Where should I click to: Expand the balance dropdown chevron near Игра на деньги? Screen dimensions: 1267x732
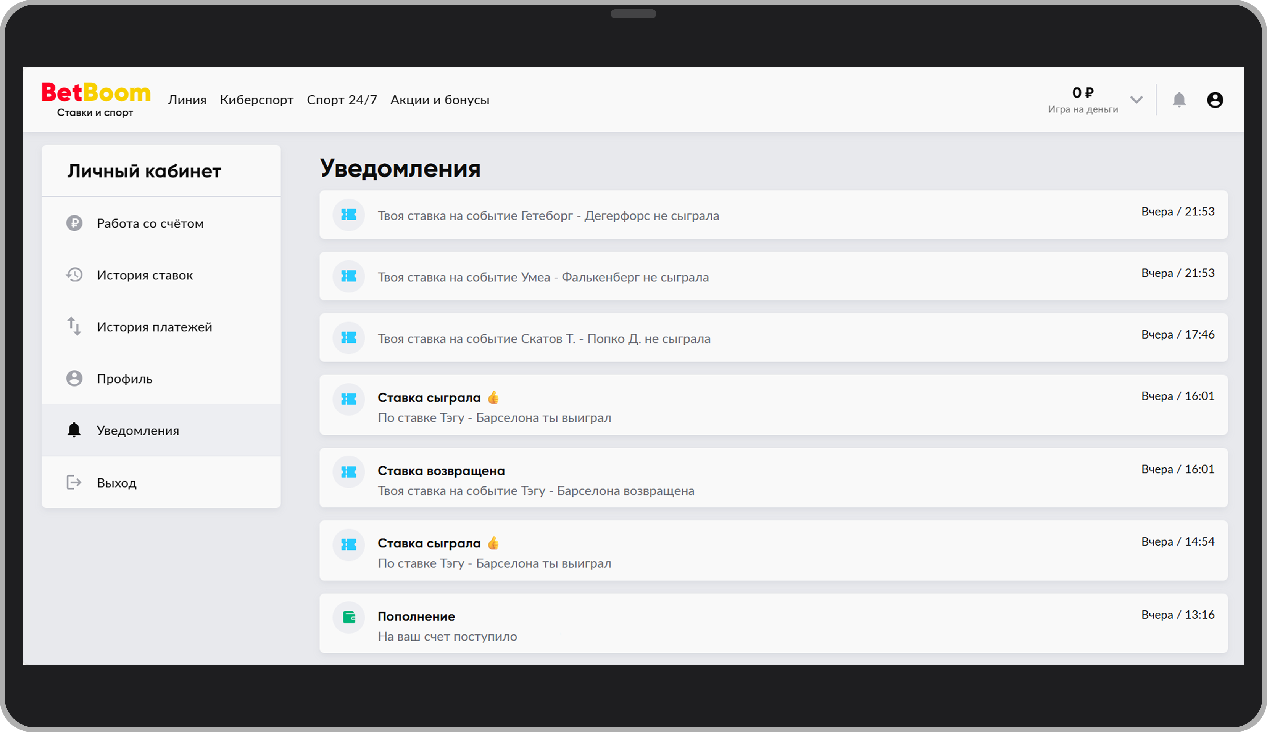(x=1136, y=100)
